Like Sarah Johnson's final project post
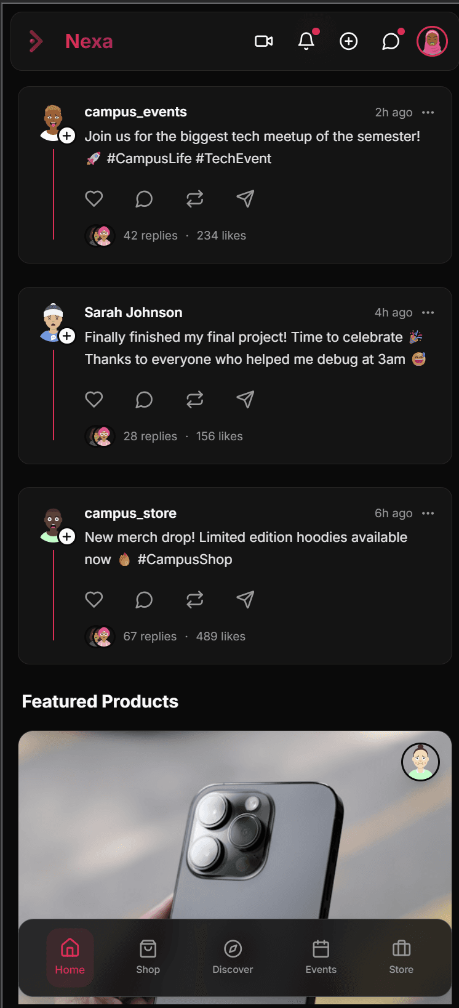Image resolution: width=459 pixels, height=1008 pixels. [x=94, y=400]
